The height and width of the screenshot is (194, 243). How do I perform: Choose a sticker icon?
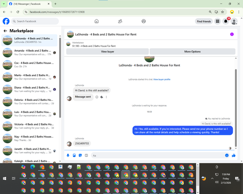click(80, 155)
